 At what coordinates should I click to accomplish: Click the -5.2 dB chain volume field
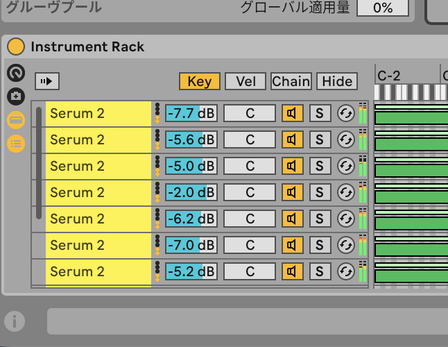[x=191, y=271]
